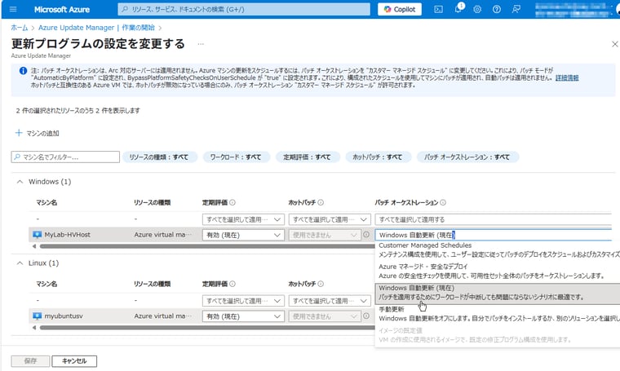620x371 pixels.
Task: Go to Azure Update Manager breadcrumb
Action: tap(96, 28)
